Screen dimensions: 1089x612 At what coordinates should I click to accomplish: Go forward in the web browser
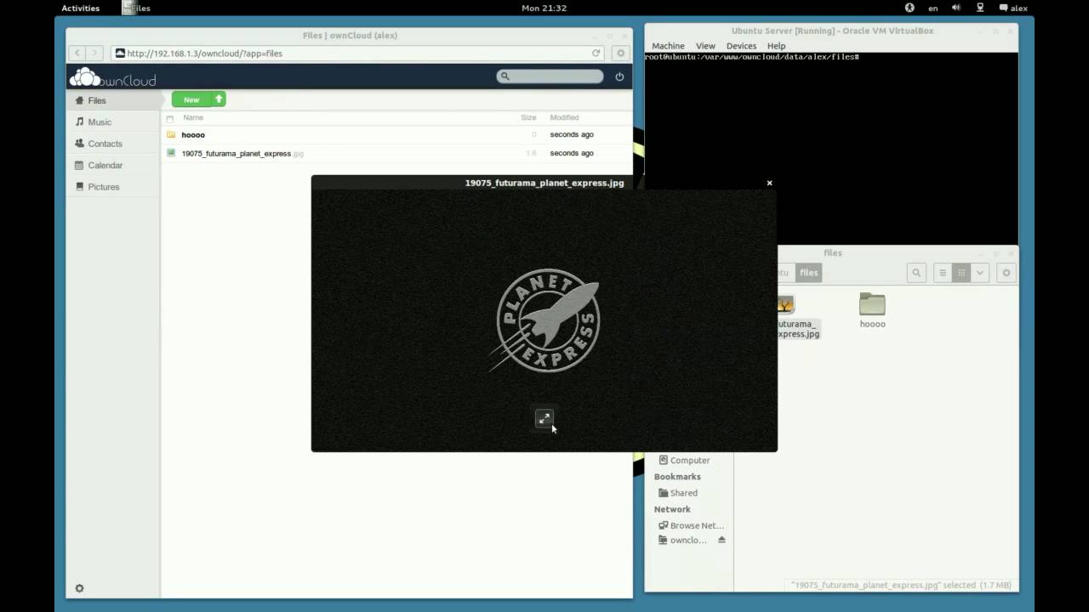pos(95,53)
